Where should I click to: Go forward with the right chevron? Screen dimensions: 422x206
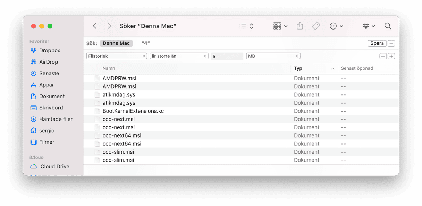click(x=109, y=26)
